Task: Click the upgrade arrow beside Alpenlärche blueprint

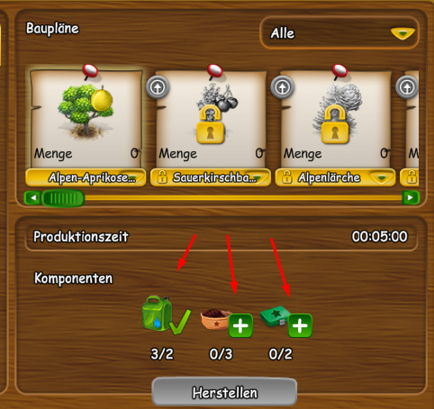Action: tap(283, 87)
